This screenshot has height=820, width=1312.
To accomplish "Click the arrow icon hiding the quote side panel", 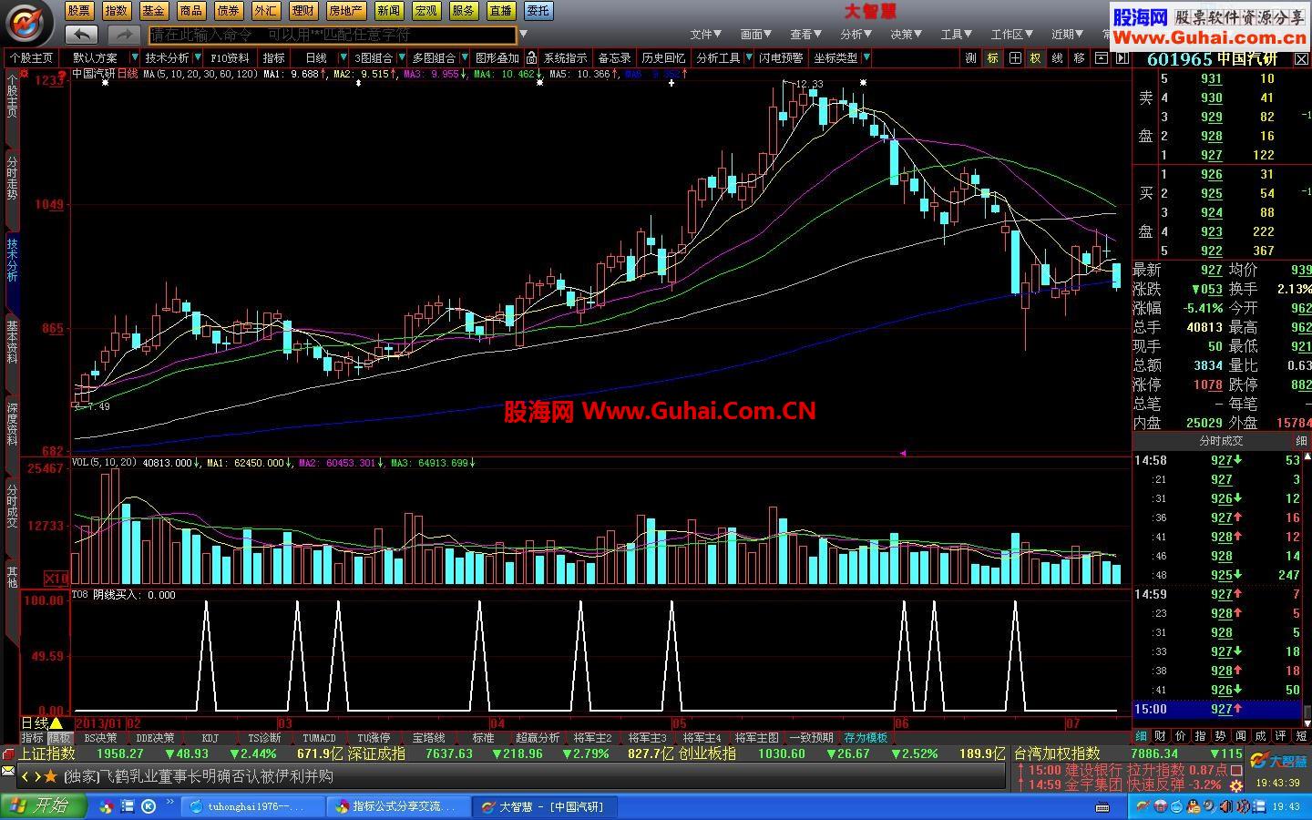I will tap(1122, 57).
